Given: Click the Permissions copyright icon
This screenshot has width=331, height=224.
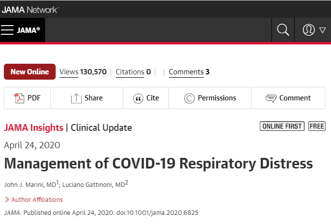Looking at the screenshot, I should 189,98.
